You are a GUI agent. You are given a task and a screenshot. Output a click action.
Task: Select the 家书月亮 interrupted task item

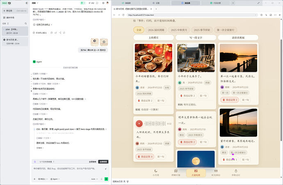(15, 41)
